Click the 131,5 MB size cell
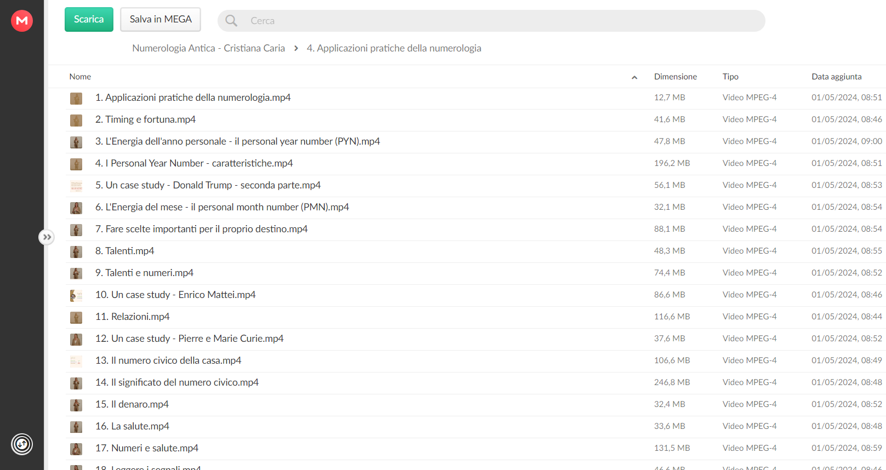The height and width of the screenshot is (470, 886). (x=672, y=448)
